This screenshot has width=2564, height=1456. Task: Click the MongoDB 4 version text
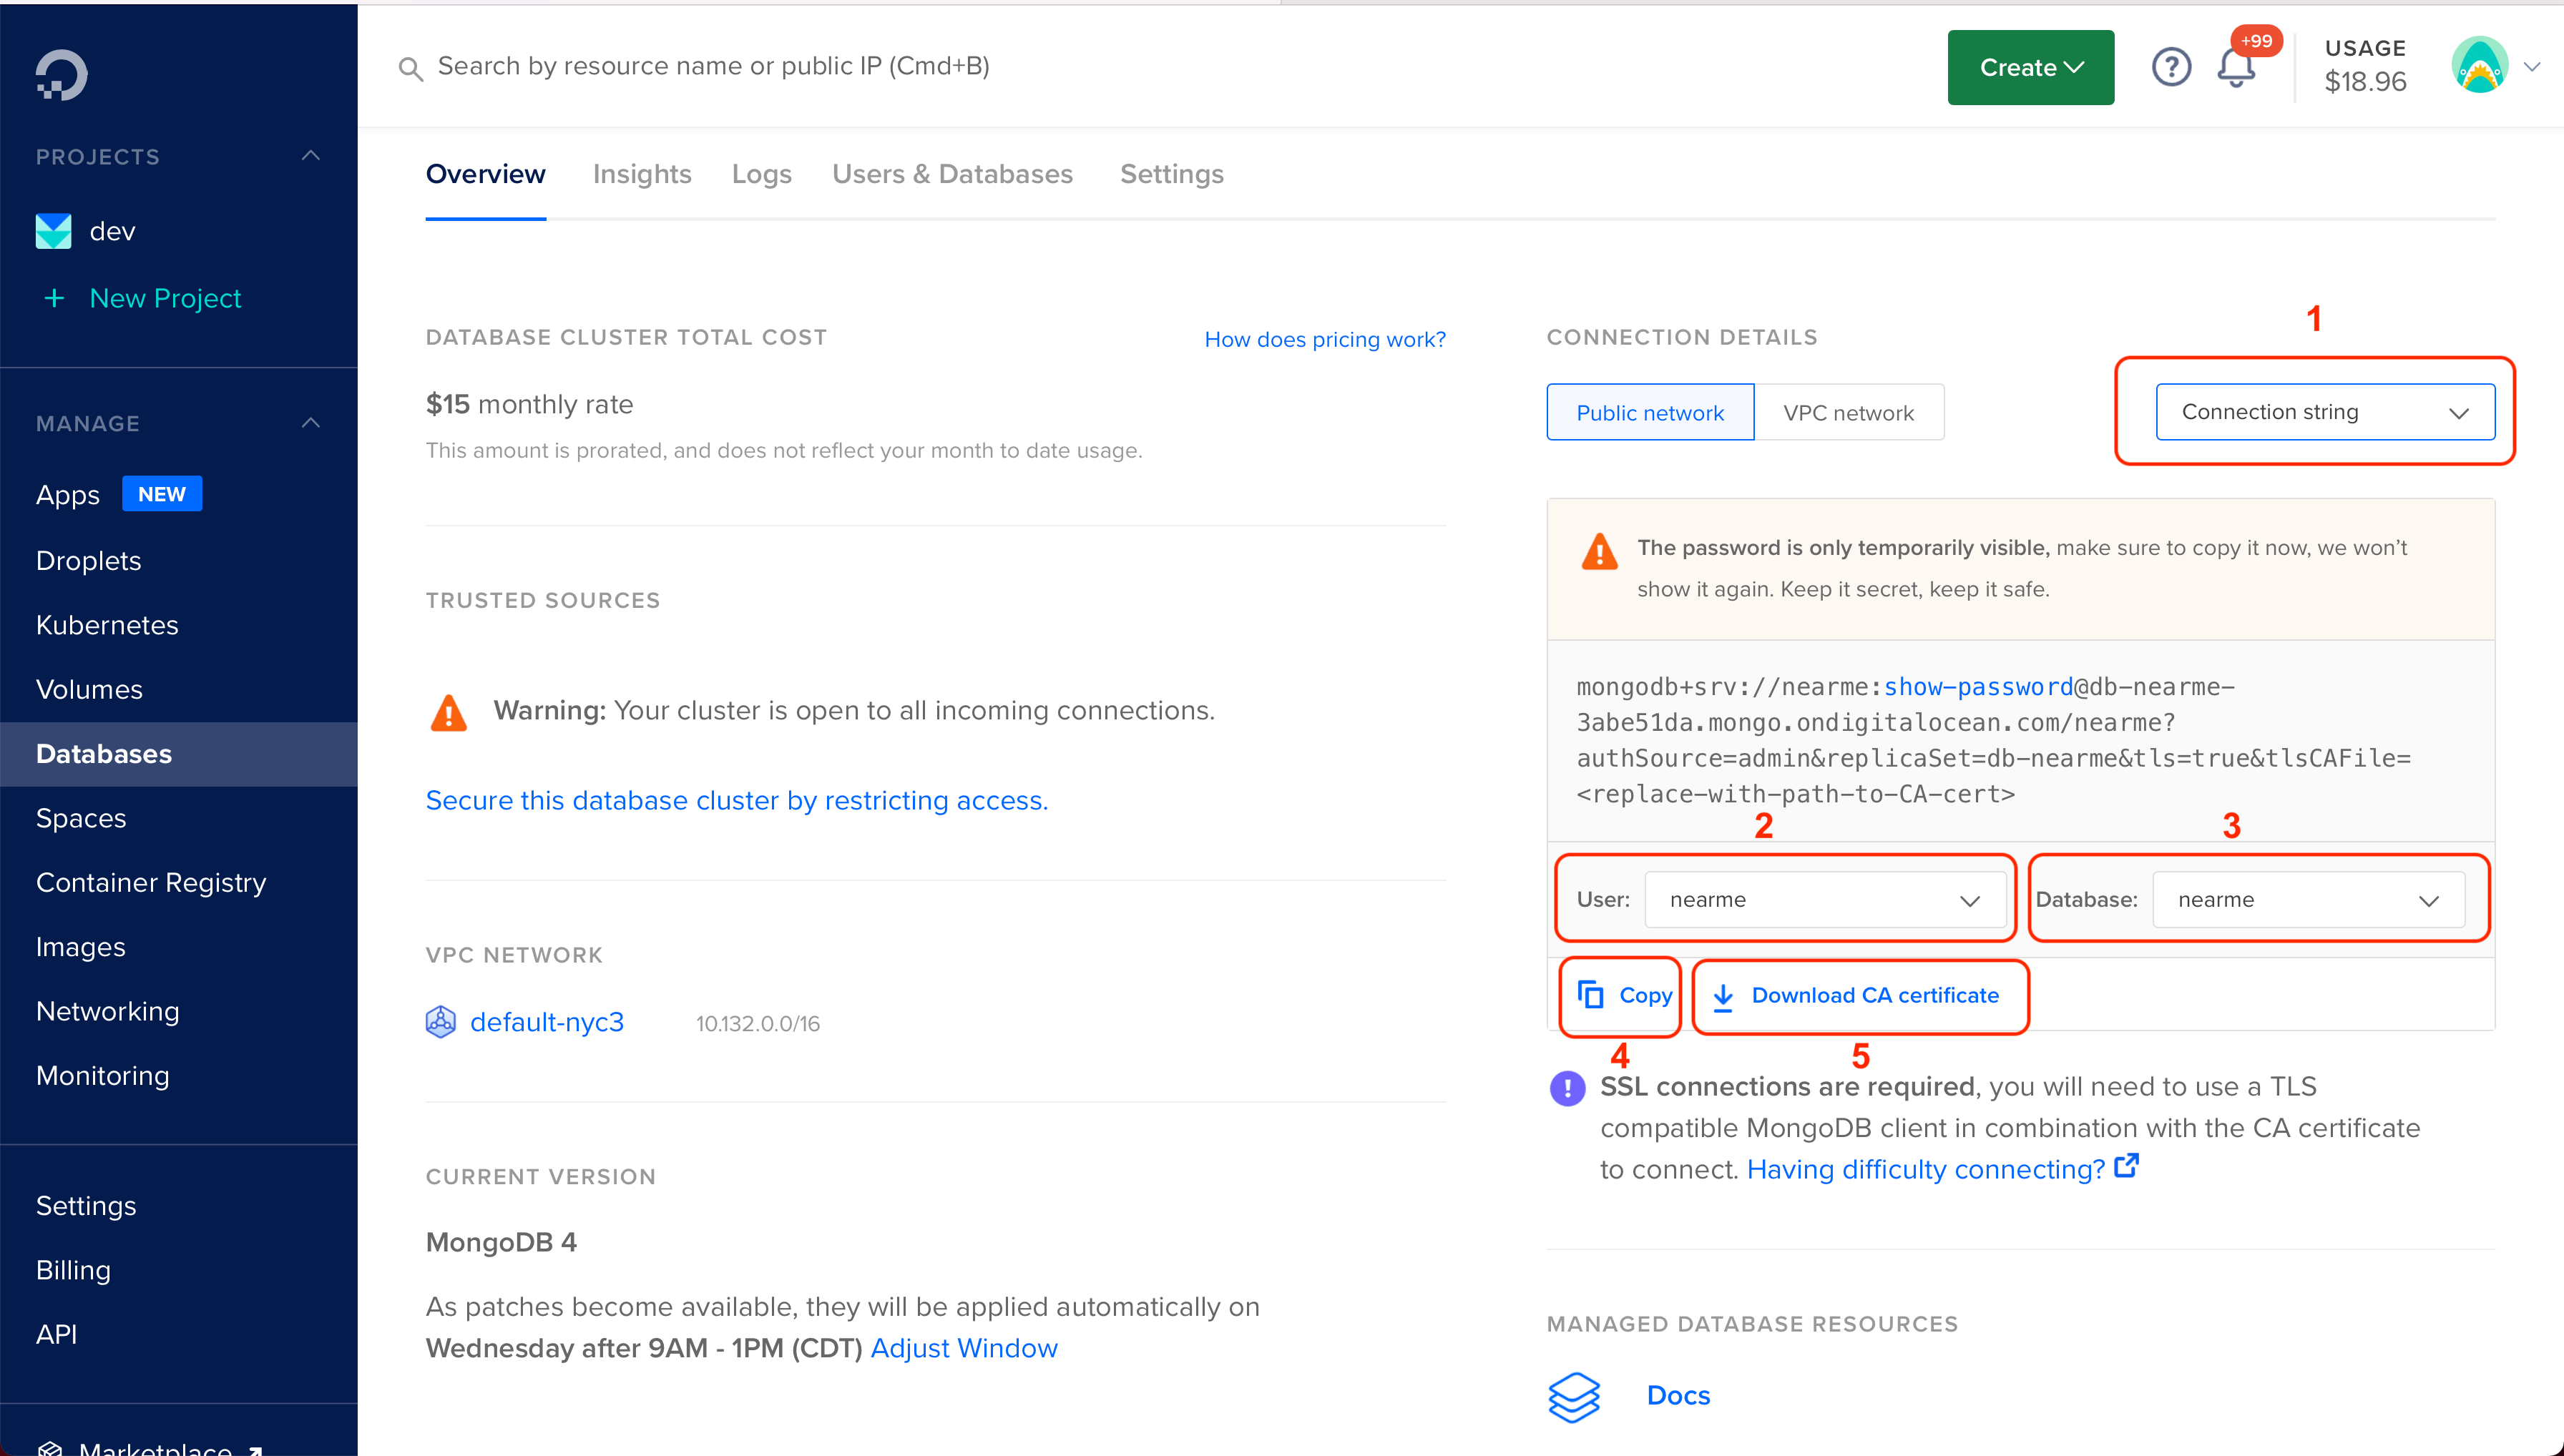click(501, 1242)
